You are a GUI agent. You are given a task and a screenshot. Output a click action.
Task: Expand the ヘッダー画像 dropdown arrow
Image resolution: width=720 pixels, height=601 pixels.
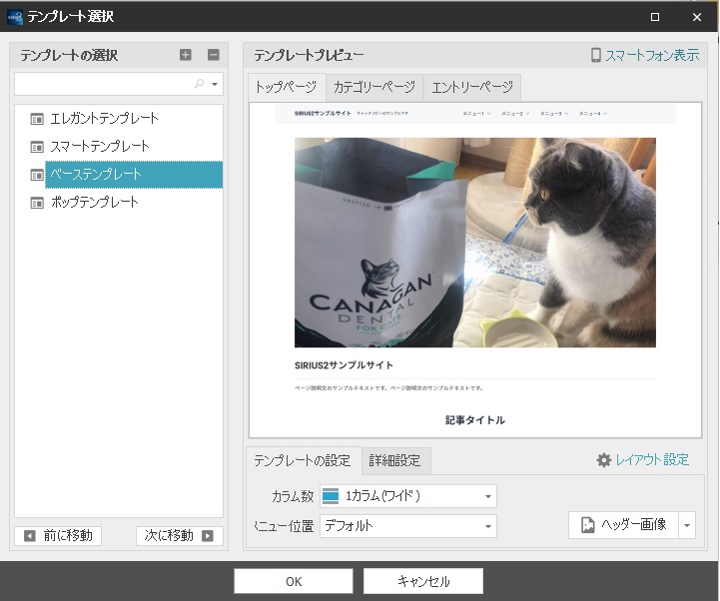click(x=687, y=525)
